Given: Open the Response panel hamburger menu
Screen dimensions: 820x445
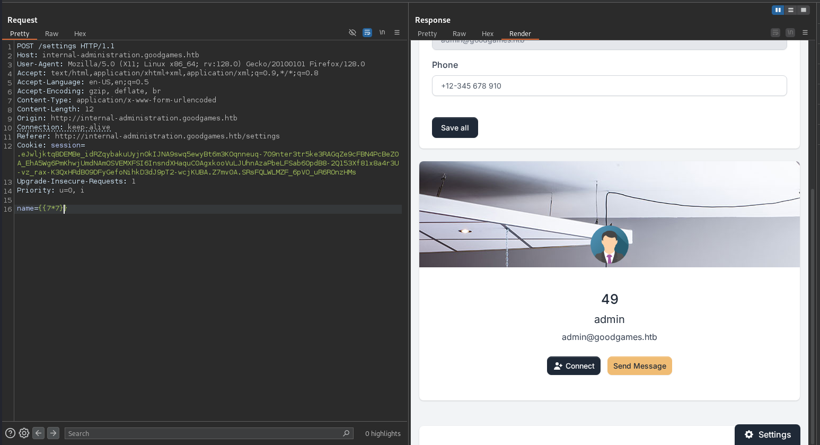Looking at the screenshot, I should (x=805, y=32).
